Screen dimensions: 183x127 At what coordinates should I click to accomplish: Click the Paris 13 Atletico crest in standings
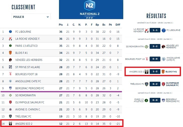point(11,46)
